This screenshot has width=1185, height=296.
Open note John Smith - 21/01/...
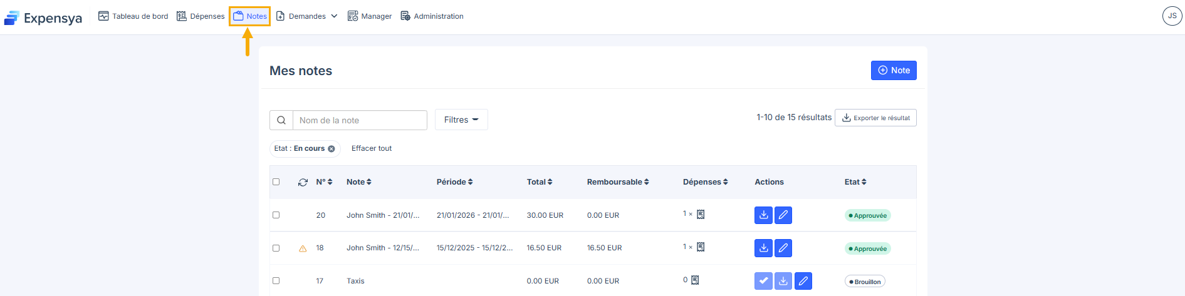pyautogui.click(x=383, y=215)
